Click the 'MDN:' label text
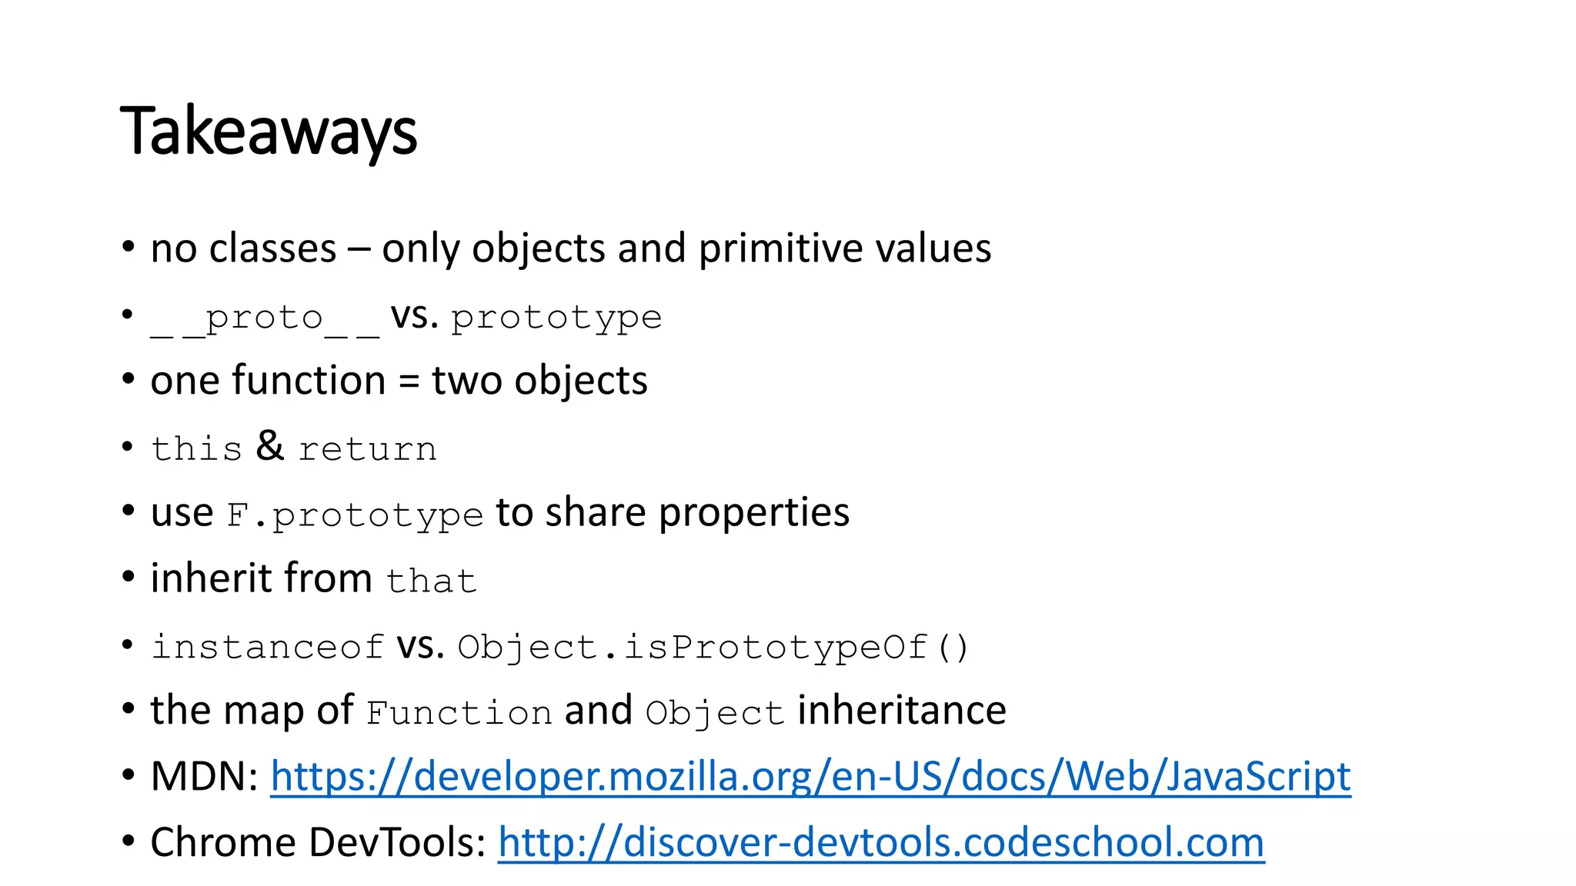This screenshot has height=886, width=1576. pyautogui.click(x=204, y=776)
